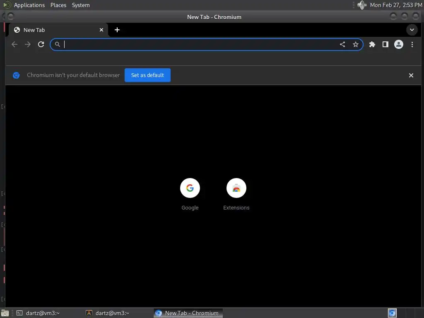Click workspace switcher Chromium icon
Screen dimensions: 424x318
tap(392, 313)
